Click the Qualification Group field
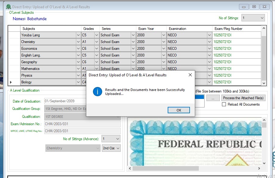Screen dimensions: 275x178 [65, 109]
